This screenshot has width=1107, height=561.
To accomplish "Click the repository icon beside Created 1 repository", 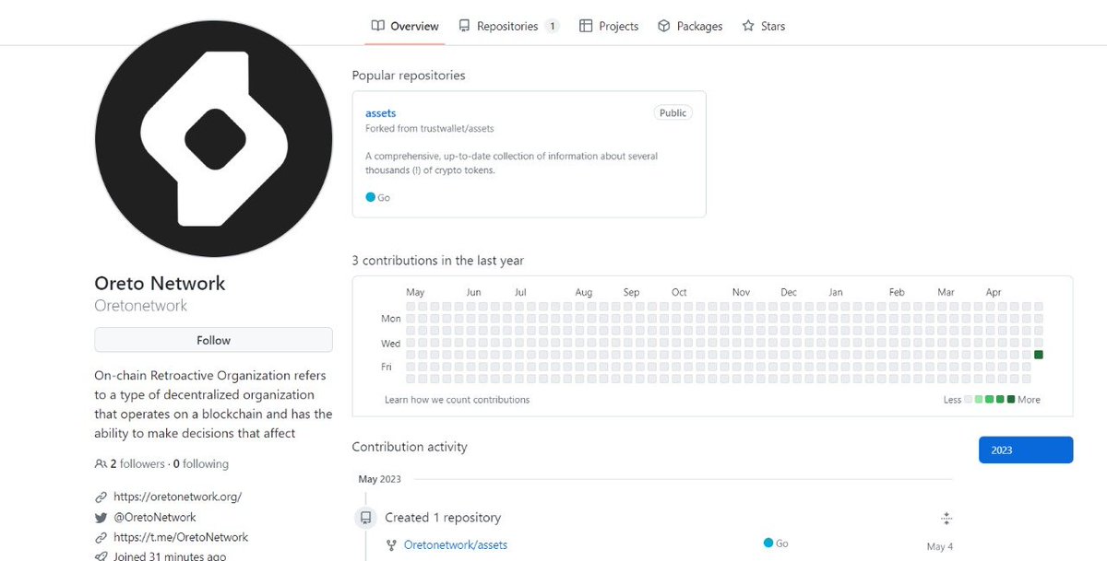I will [365, 518].
